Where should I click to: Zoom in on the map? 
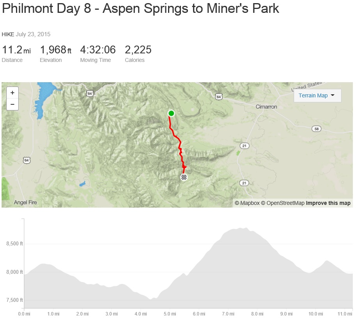click(12, 93)
